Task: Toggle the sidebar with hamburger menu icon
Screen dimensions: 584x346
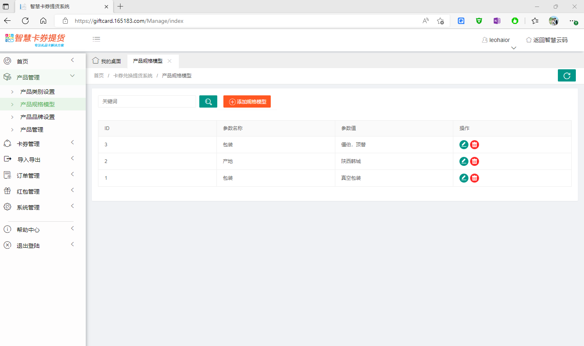Action: pos(96,39)
